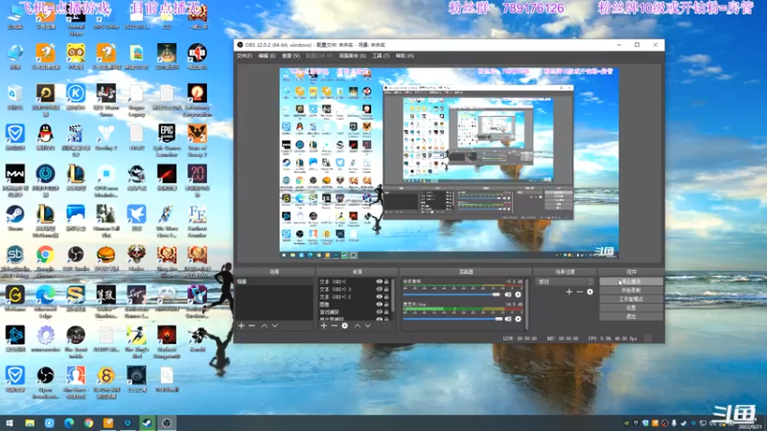
Task: Enable studio mode button
Action: 631,300
